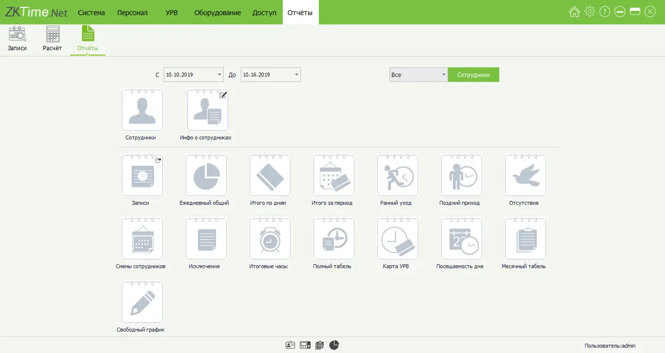Open Свободный график pencil report
Screen dimensions: 665x353
142,302
